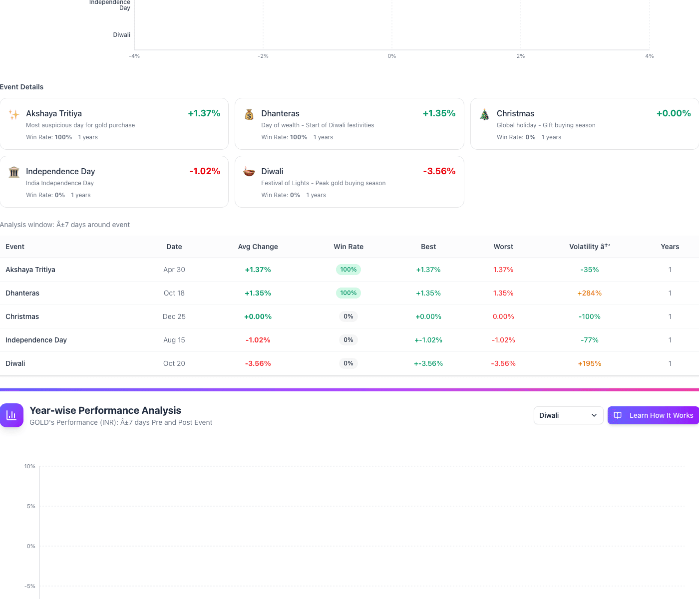
Task: Click the purple bar chart icon near Year-wise Performance
Action: (12, 415)
